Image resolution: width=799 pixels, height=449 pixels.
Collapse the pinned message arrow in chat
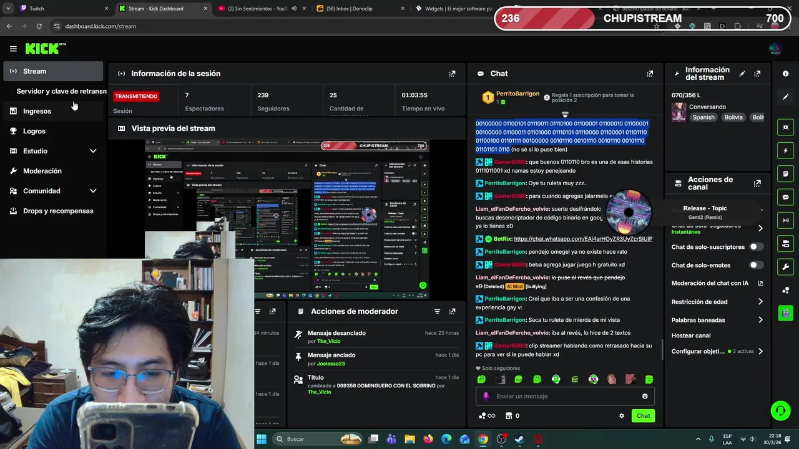[565, 115]
